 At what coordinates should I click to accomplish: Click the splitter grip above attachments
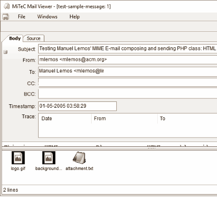point(151,148)
